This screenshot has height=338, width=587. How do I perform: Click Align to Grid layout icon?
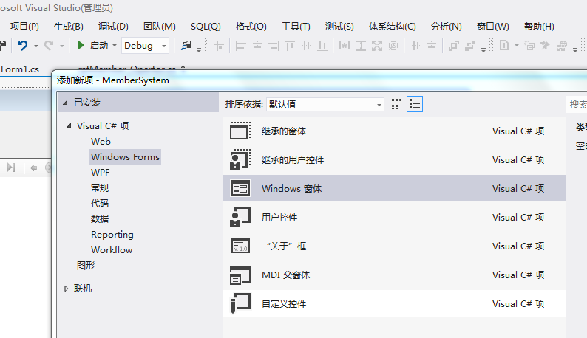tap(219, 46)
